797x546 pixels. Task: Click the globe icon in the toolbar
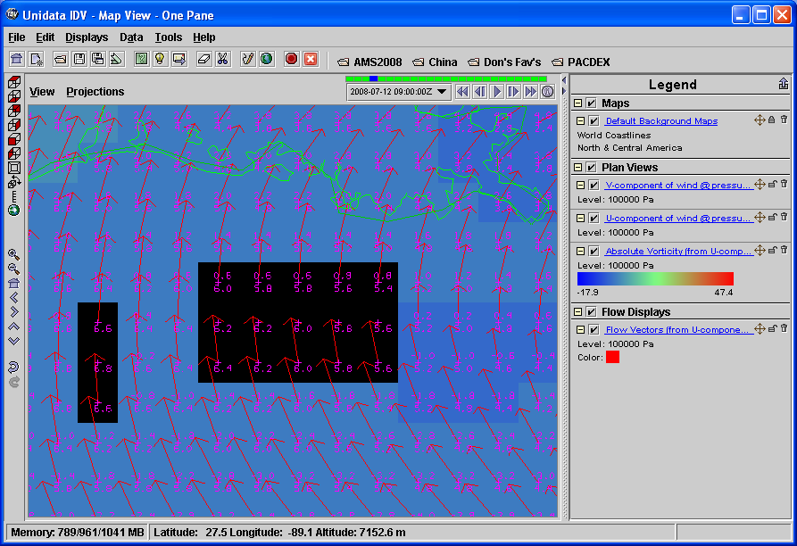(267, 59)
